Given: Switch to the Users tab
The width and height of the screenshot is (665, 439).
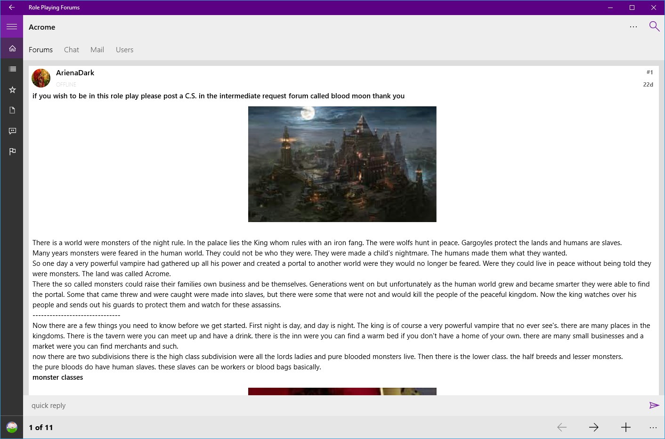Looking at the screenshot, I should [x=124, y=49].
